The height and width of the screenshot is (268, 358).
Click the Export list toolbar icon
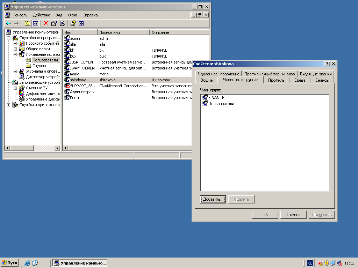(x=62, y=23)
